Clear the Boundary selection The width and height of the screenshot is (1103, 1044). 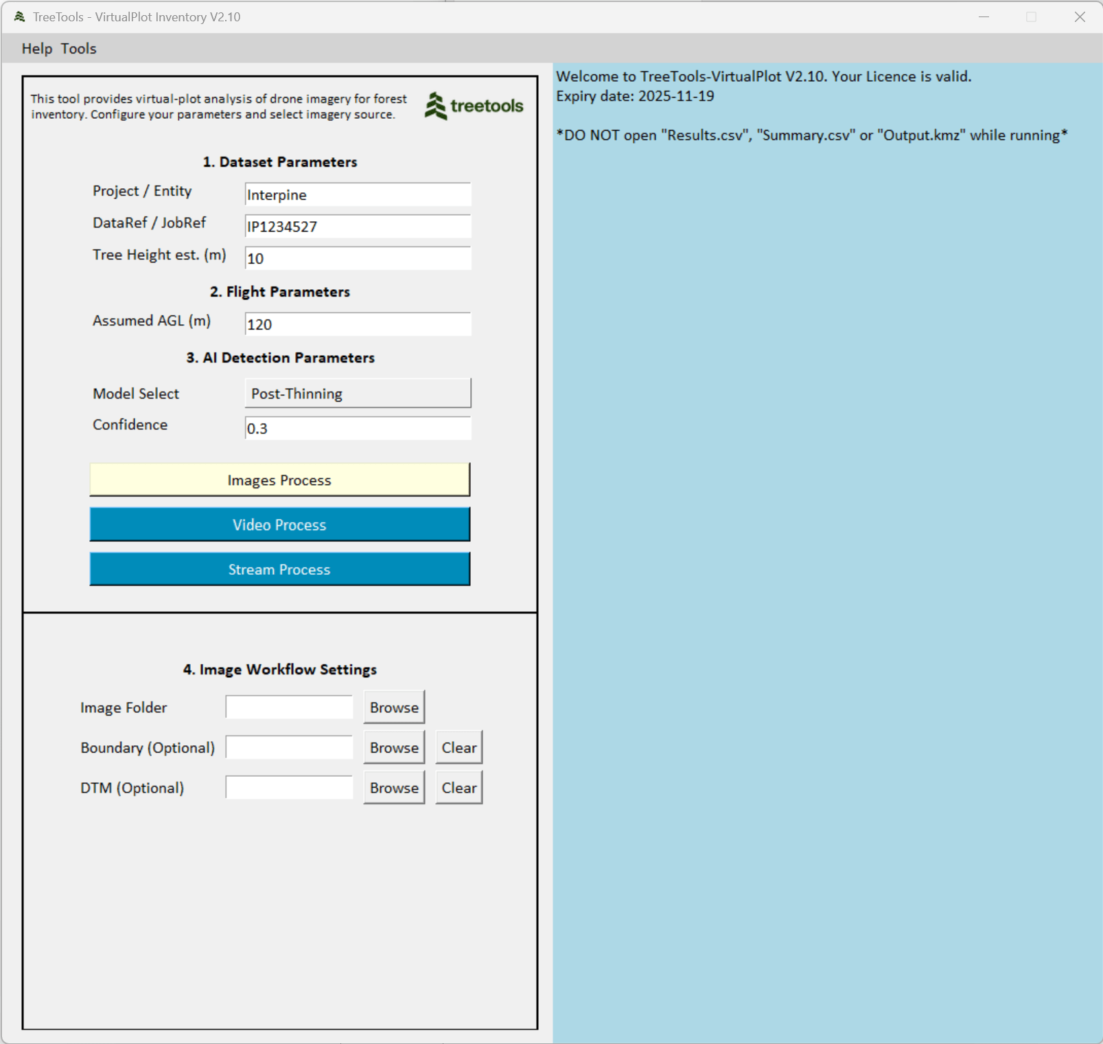pos(459,747)
